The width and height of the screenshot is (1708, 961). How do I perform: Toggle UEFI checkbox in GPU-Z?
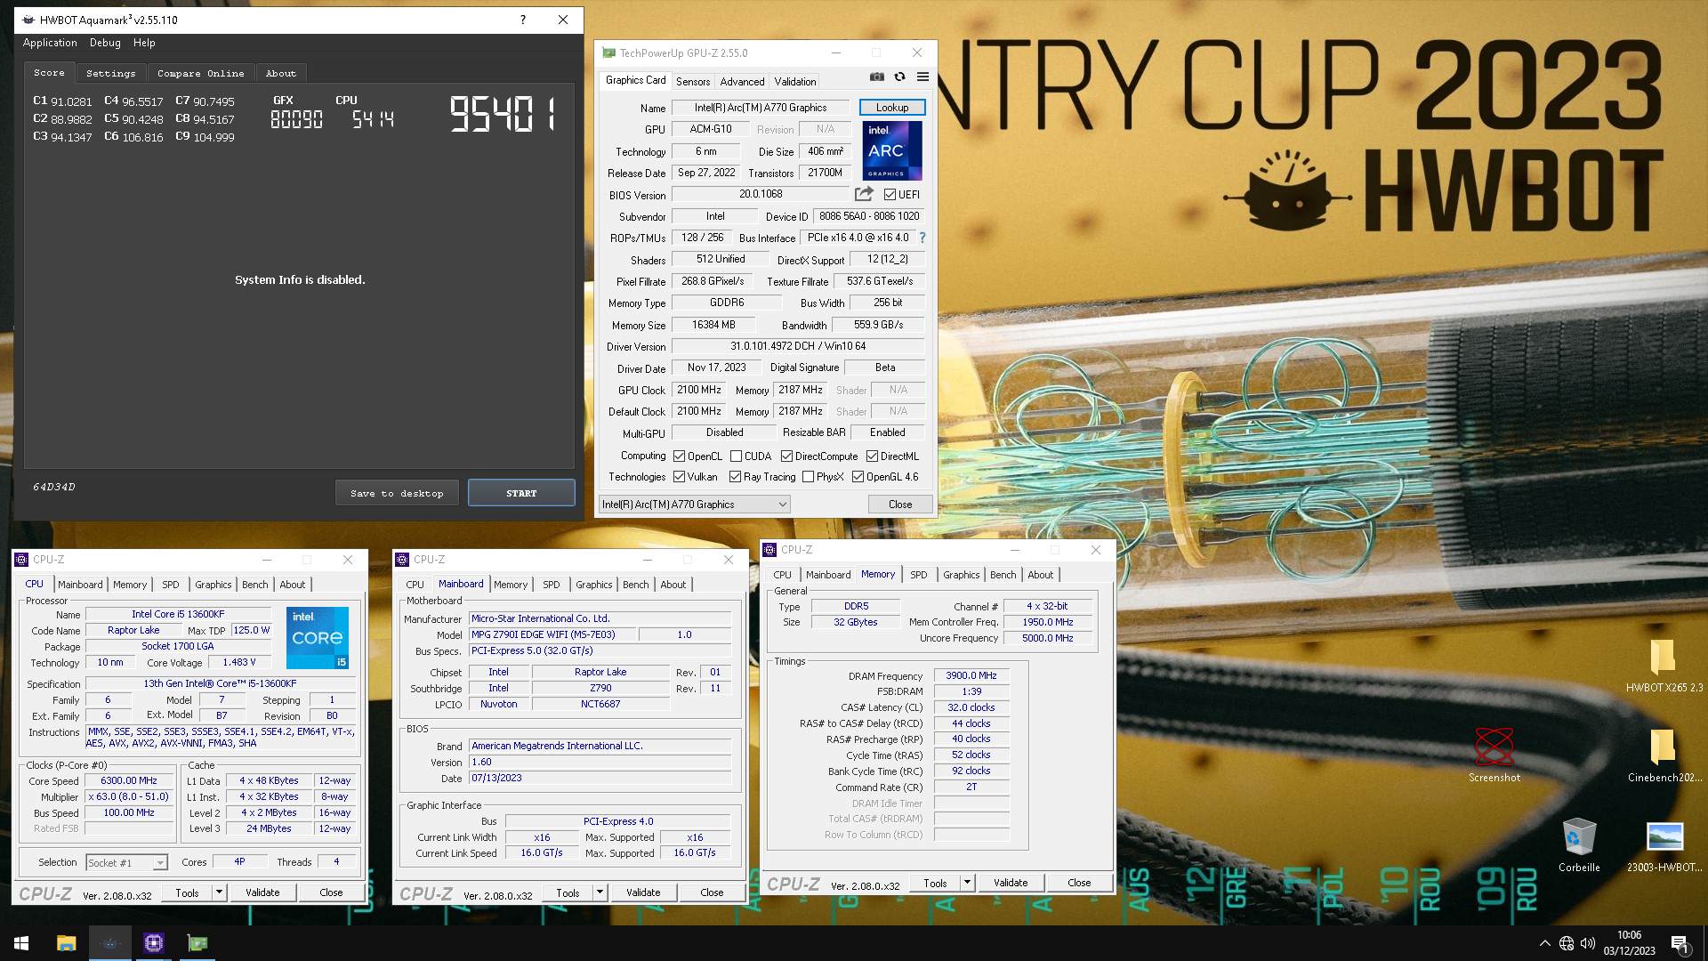point(890,195)
